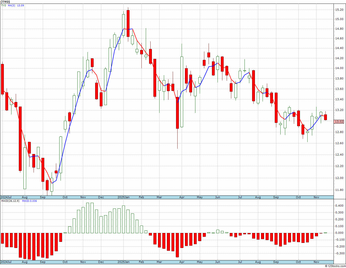Click the 13.40 price axis label
Screen dimensions: 346x268
(339, 99)
